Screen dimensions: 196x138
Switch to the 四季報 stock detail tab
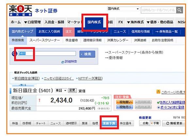tap(27, 123)
